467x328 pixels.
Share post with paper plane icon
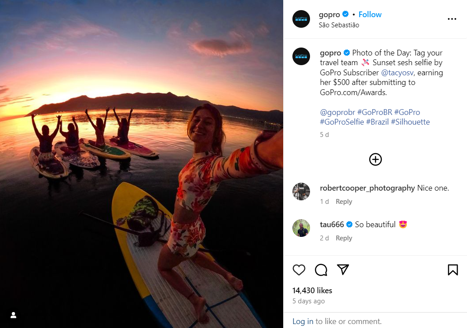tap(343, 269)
